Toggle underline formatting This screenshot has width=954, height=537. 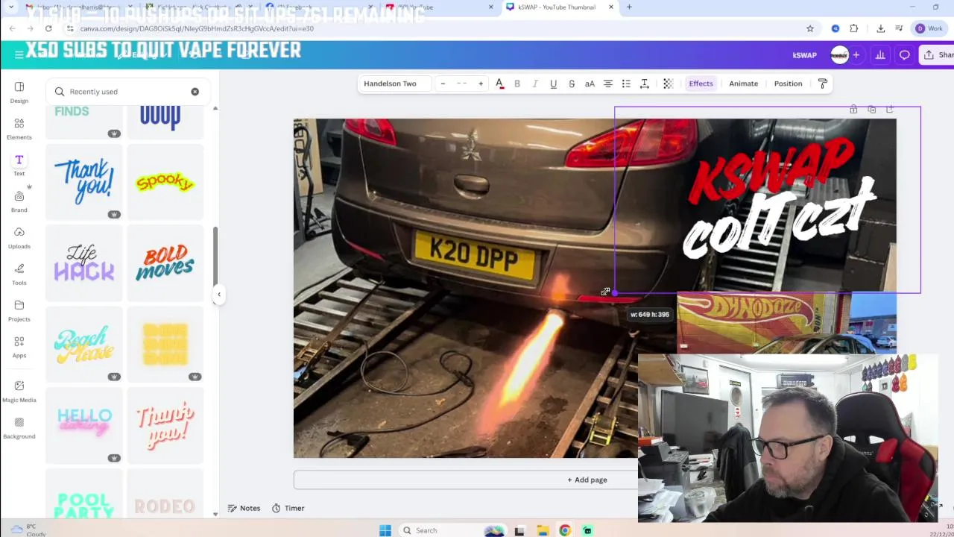coord(553,84)
